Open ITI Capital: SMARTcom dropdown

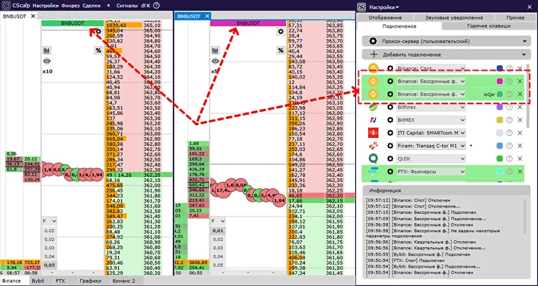coord(431,132)
